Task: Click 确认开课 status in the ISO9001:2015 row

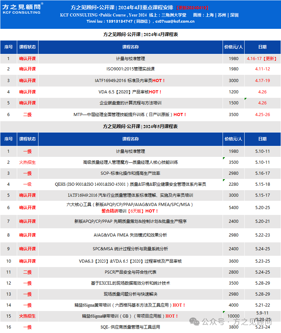Action: pyautogui.click(x=27, y=69)
